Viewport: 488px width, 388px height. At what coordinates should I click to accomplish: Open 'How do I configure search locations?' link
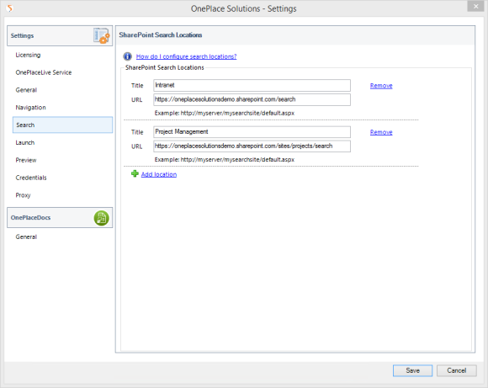pos(186,56)
